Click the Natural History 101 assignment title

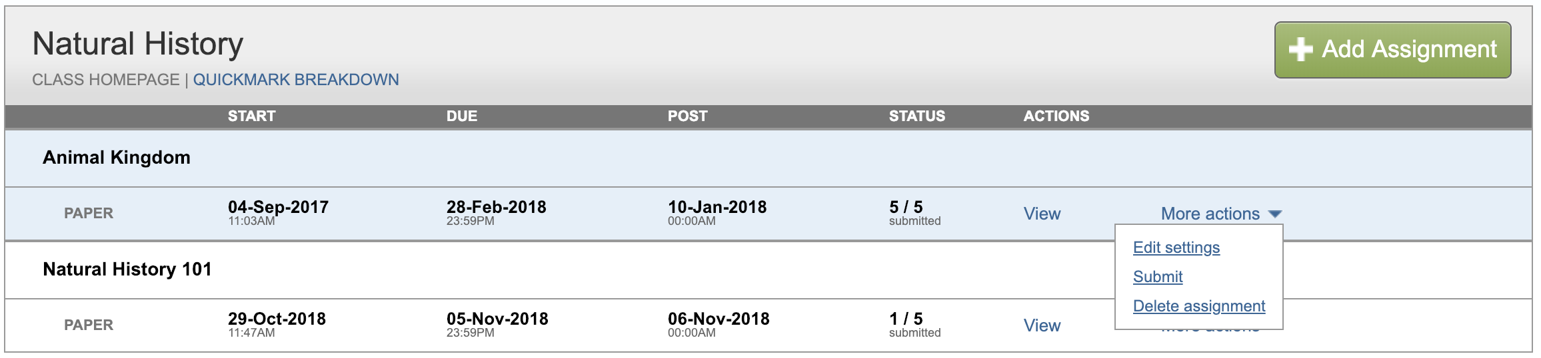point(127,269)
